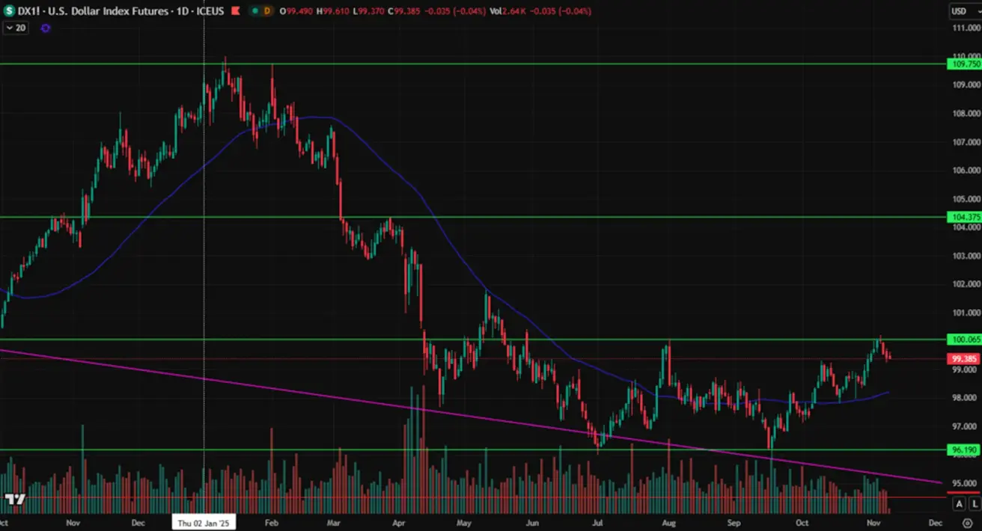The image size is (982, 531).
Task: Expand the collapsed indicators legend showing 20
Action: point(15,28)
